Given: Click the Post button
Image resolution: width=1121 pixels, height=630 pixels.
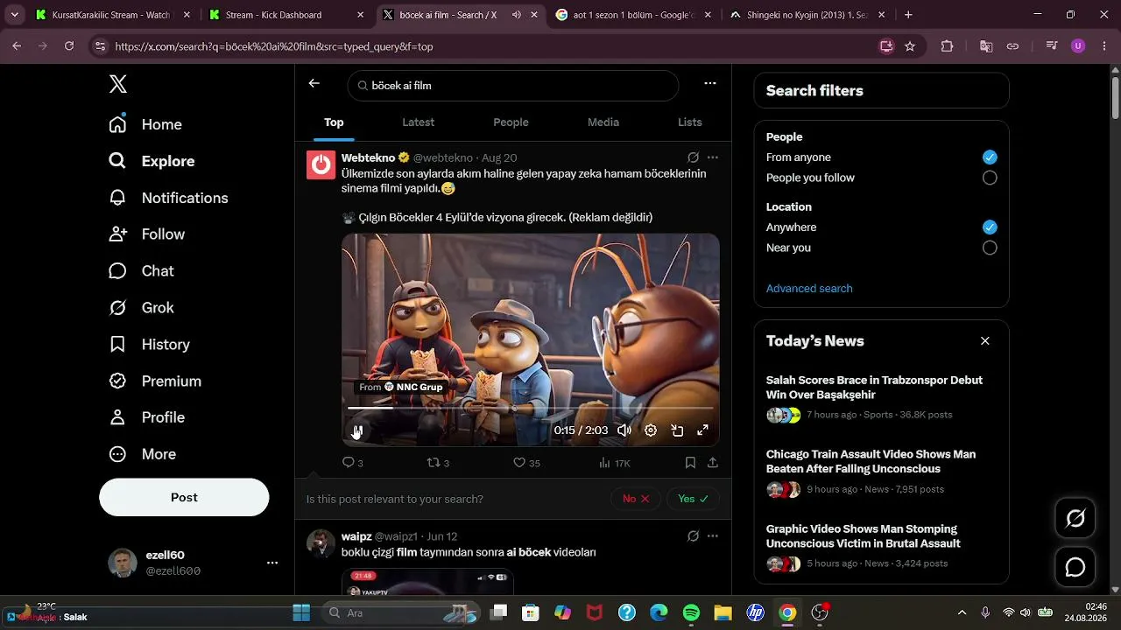Looking at the screenshot, I should point(184,497).
